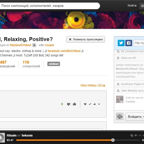
Task: Click the user-joined icon beside k2_evergreen
Action: [x=118, y=51]
